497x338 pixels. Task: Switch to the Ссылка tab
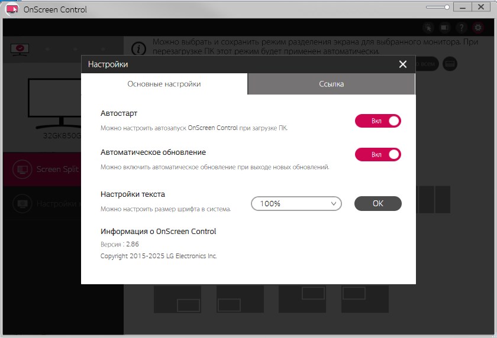[x=331, y=84]
